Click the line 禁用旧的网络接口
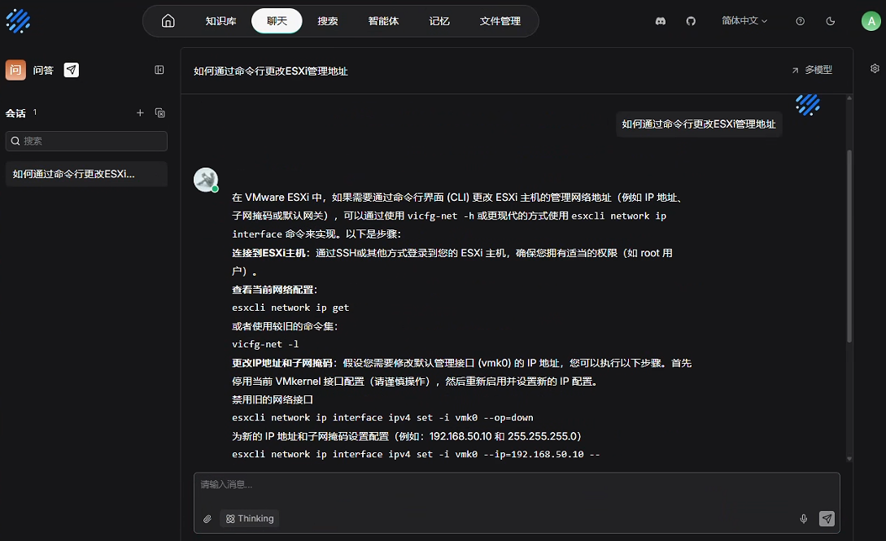Screen dimensions: 886x541 pos(273,399)
